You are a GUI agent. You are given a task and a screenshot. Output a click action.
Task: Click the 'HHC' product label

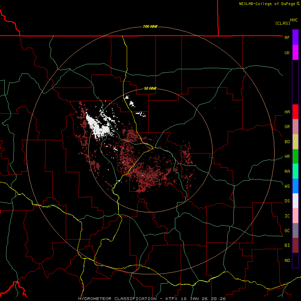(x=294, y=20)
